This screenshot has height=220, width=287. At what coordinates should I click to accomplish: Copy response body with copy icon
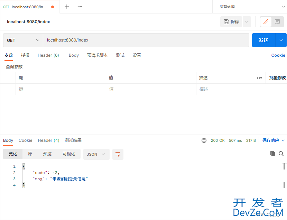273,154
